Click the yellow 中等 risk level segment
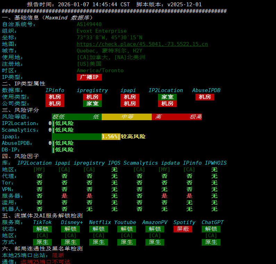The width and height of the screenshot is (276, 264). pyautogui.click(x=127, y=117)
